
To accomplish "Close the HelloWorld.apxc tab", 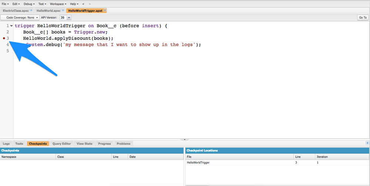I will click(x=63, y=10).
